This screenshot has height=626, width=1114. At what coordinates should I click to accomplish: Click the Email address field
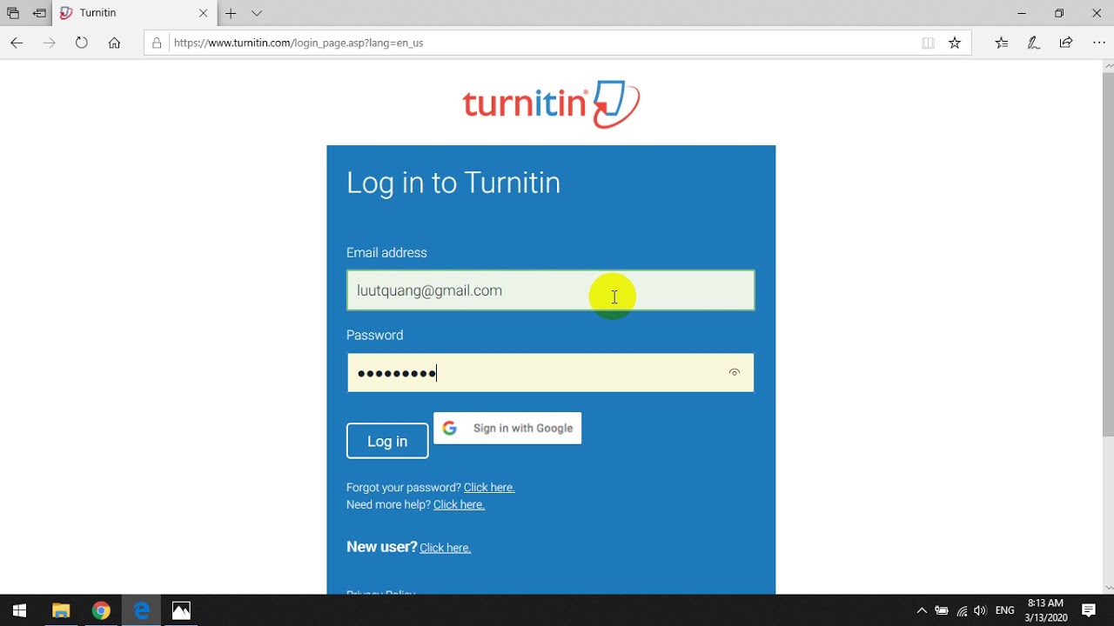pyautogui.click(x=551, y=290)
